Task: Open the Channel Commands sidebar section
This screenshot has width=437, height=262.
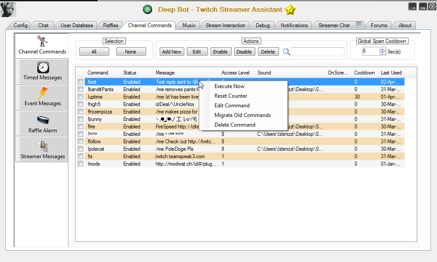Action: (42, 46)
